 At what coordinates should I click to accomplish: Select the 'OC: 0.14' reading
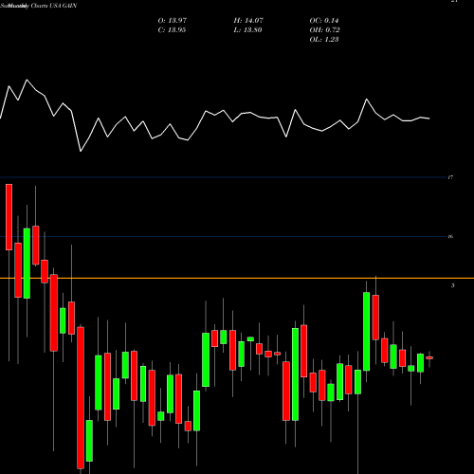coord(324,21)
